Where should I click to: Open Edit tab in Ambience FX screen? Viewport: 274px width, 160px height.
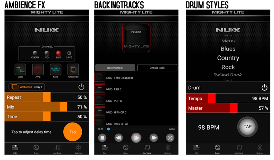click(15, 149)
